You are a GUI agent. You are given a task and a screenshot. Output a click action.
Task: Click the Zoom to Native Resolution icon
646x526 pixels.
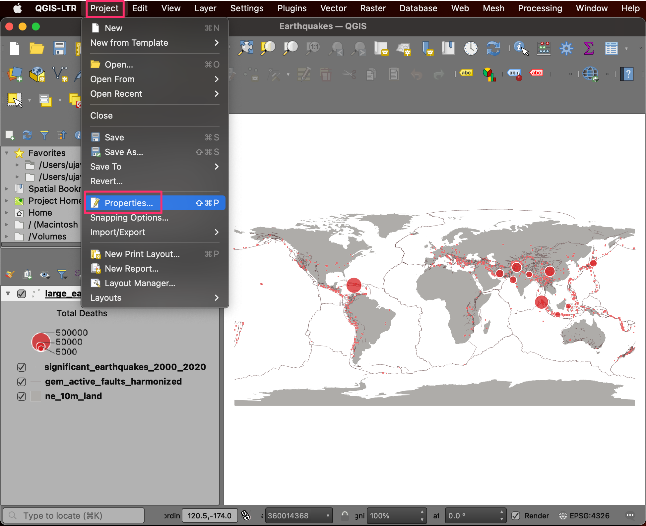coord(313,48)
